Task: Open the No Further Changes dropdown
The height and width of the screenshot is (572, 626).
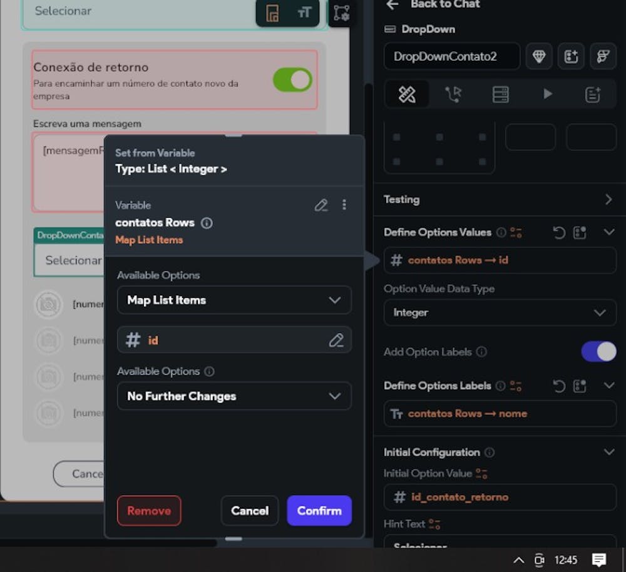Action: pyautogui.click(x=234, y=396)
